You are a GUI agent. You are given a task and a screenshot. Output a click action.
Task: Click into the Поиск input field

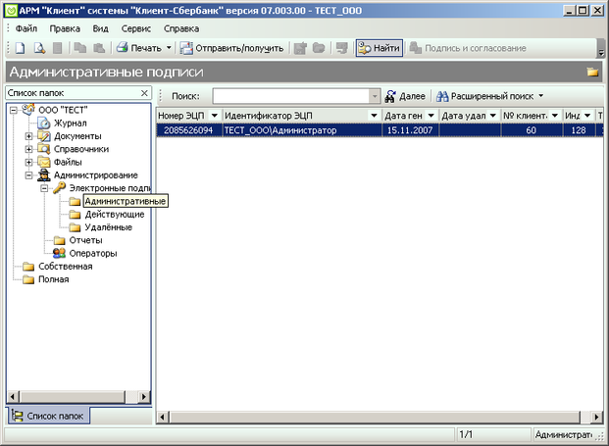(x=291, y=96)
